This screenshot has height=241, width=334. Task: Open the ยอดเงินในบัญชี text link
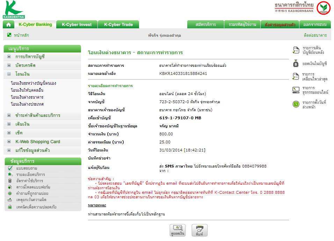pos(315,64)
